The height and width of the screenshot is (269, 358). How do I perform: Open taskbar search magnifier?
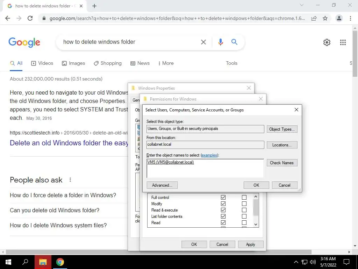click(25, 262)
